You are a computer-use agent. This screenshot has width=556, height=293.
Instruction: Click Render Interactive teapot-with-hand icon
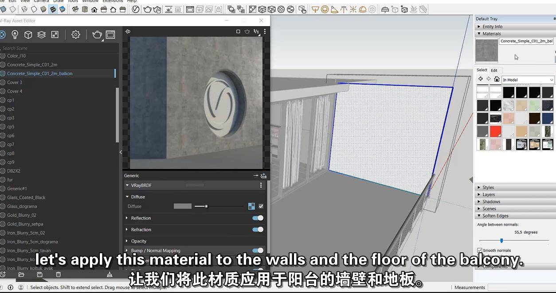(x=157, y=9)
